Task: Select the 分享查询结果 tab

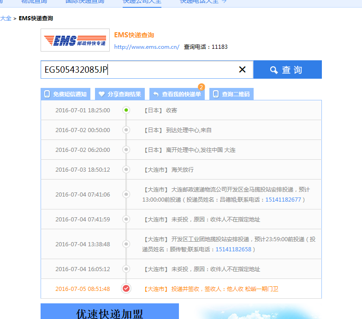Action: point(120,94)
